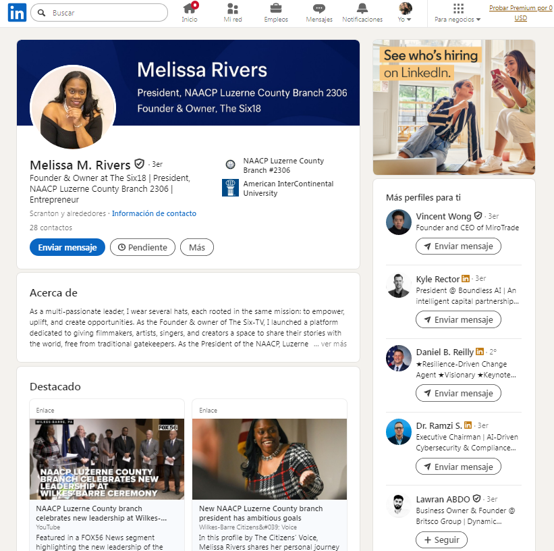Open 'NAACP Luzerne County branch celebrates' title
554x551 pixels.
coord(101,513)
